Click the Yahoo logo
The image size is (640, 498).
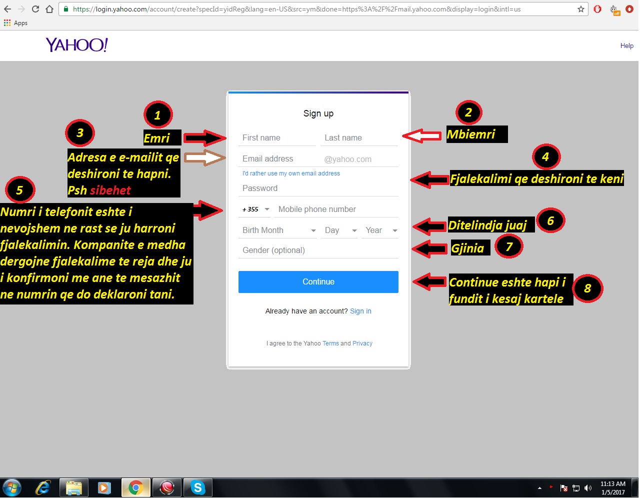coord(76,45)
